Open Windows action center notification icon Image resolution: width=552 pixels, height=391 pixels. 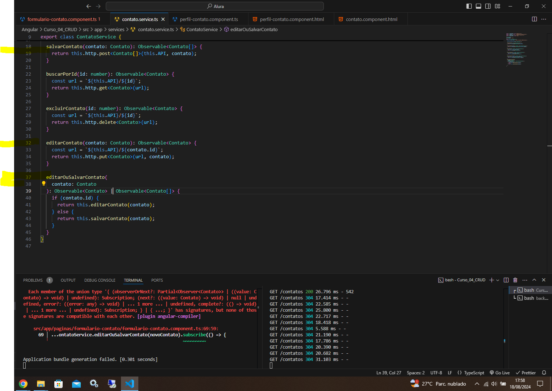[x=540, y=384]
